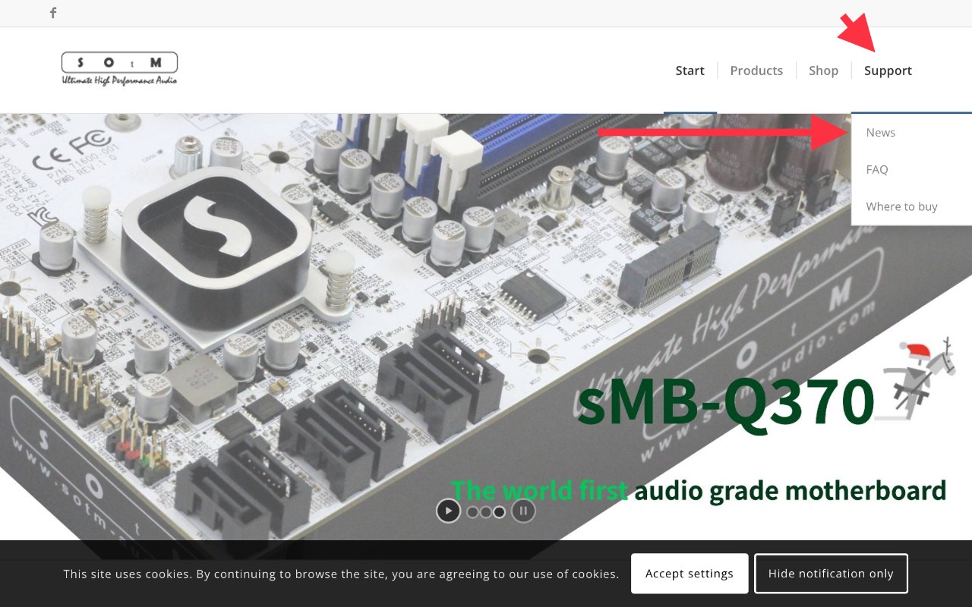The height and width of the screenshot is (607, 972).
Task: Jump to the second slide dot
Action: click(486, 512)
